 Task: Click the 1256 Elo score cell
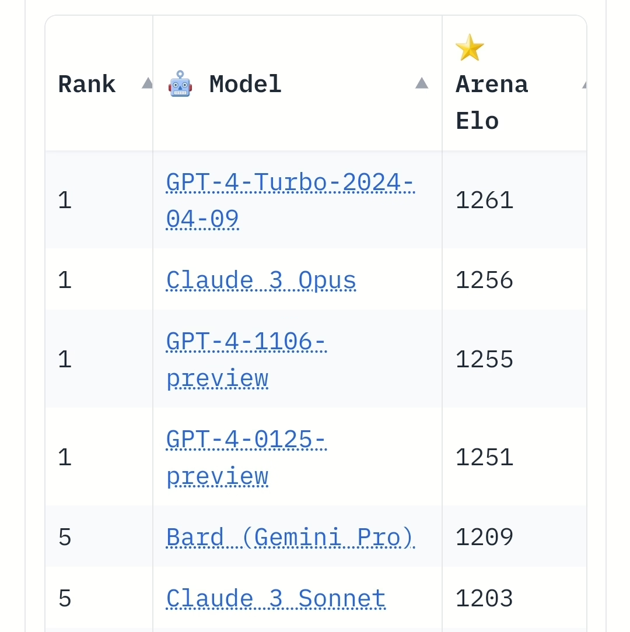(x=484, y=280)
